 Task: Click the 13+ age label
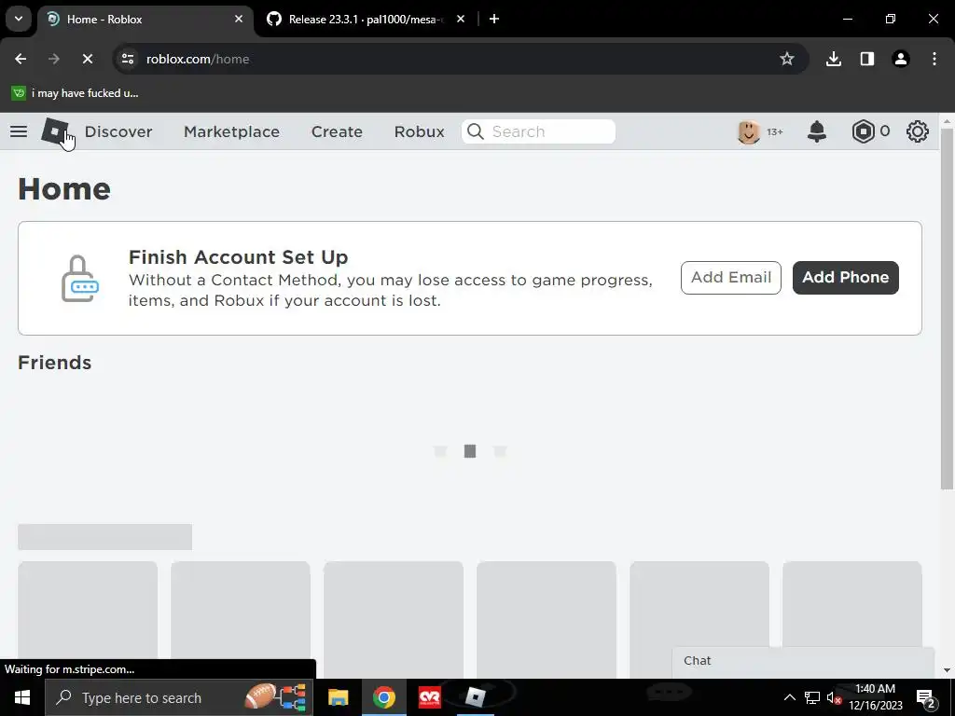(775, 131)
